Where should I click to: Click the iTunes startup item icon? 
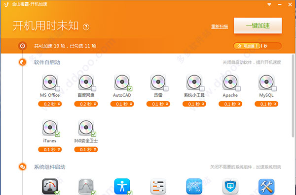click(50, 128)
